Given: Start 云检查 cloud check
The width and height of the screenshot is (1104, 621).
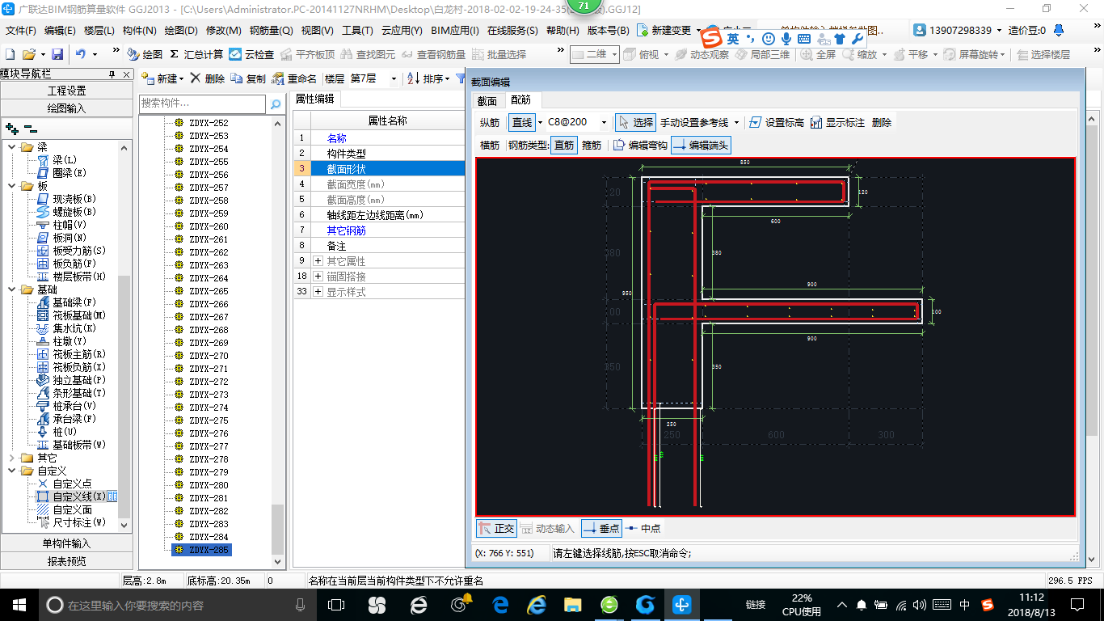Looking at the screenshot, I should coord(251,54).
